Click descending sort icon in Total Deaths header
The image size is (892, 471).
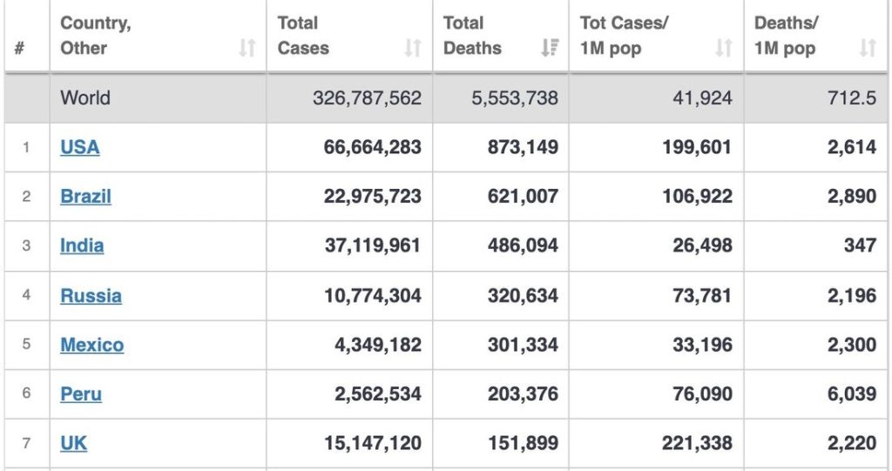pyautogui.click(x=549, y=49)
